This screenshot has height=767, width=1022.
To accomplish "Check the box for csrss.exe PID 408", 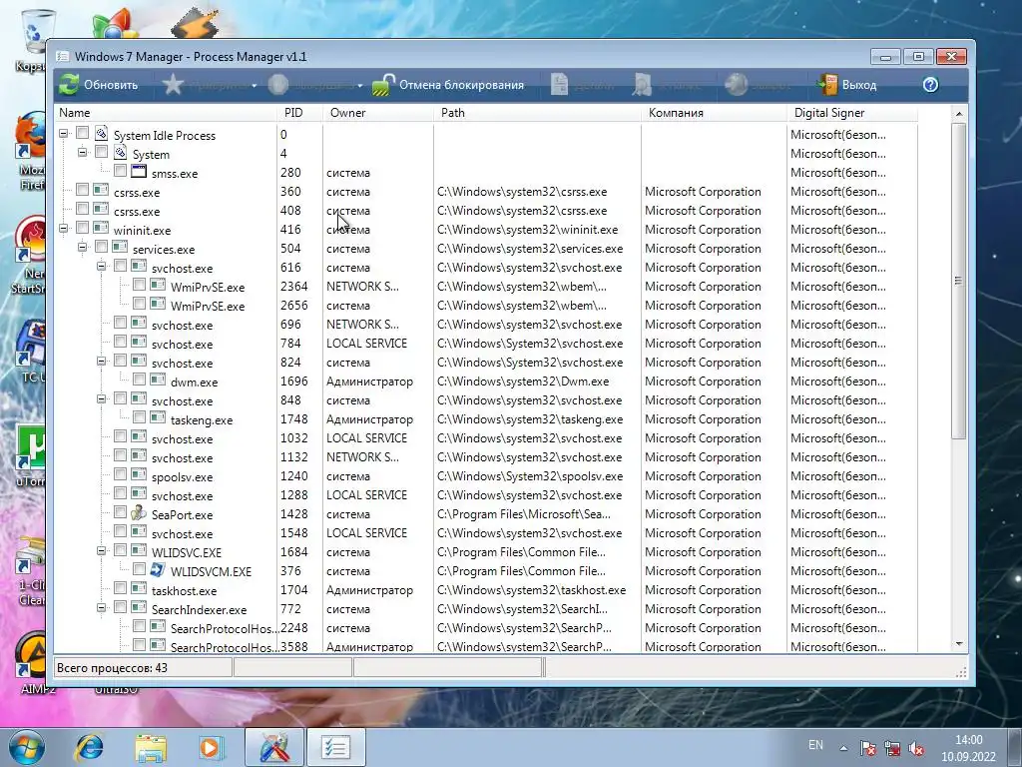I will tap(82, 209).
